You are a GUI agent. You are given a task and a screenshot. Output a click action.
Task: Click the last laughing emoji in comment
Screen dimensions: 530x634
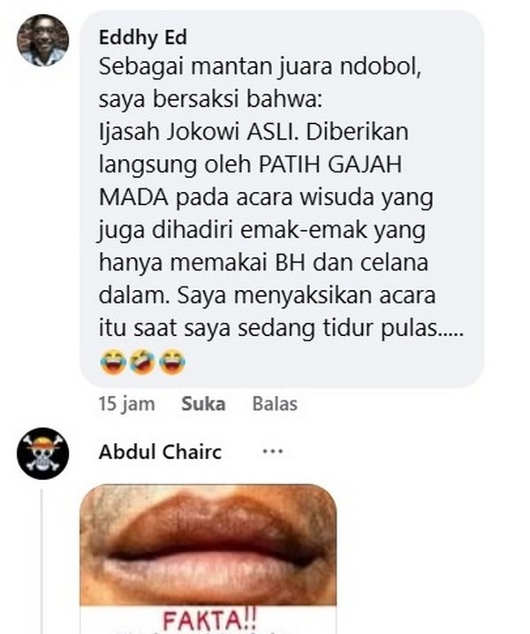172,362
